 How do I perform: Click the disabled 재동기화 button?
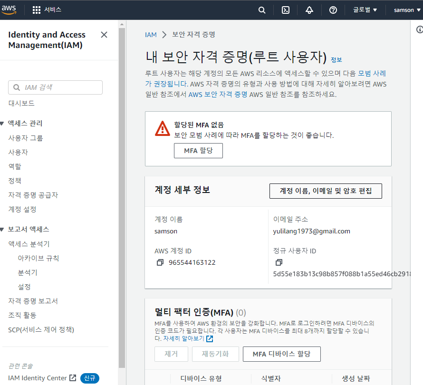click(215, 354)
